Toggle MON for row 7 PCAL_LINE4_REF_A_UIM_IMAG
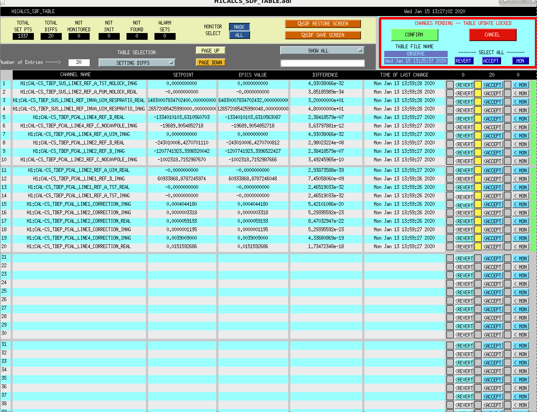The height and width of the screenshot is (412, 537). click(x=520, y=135)
